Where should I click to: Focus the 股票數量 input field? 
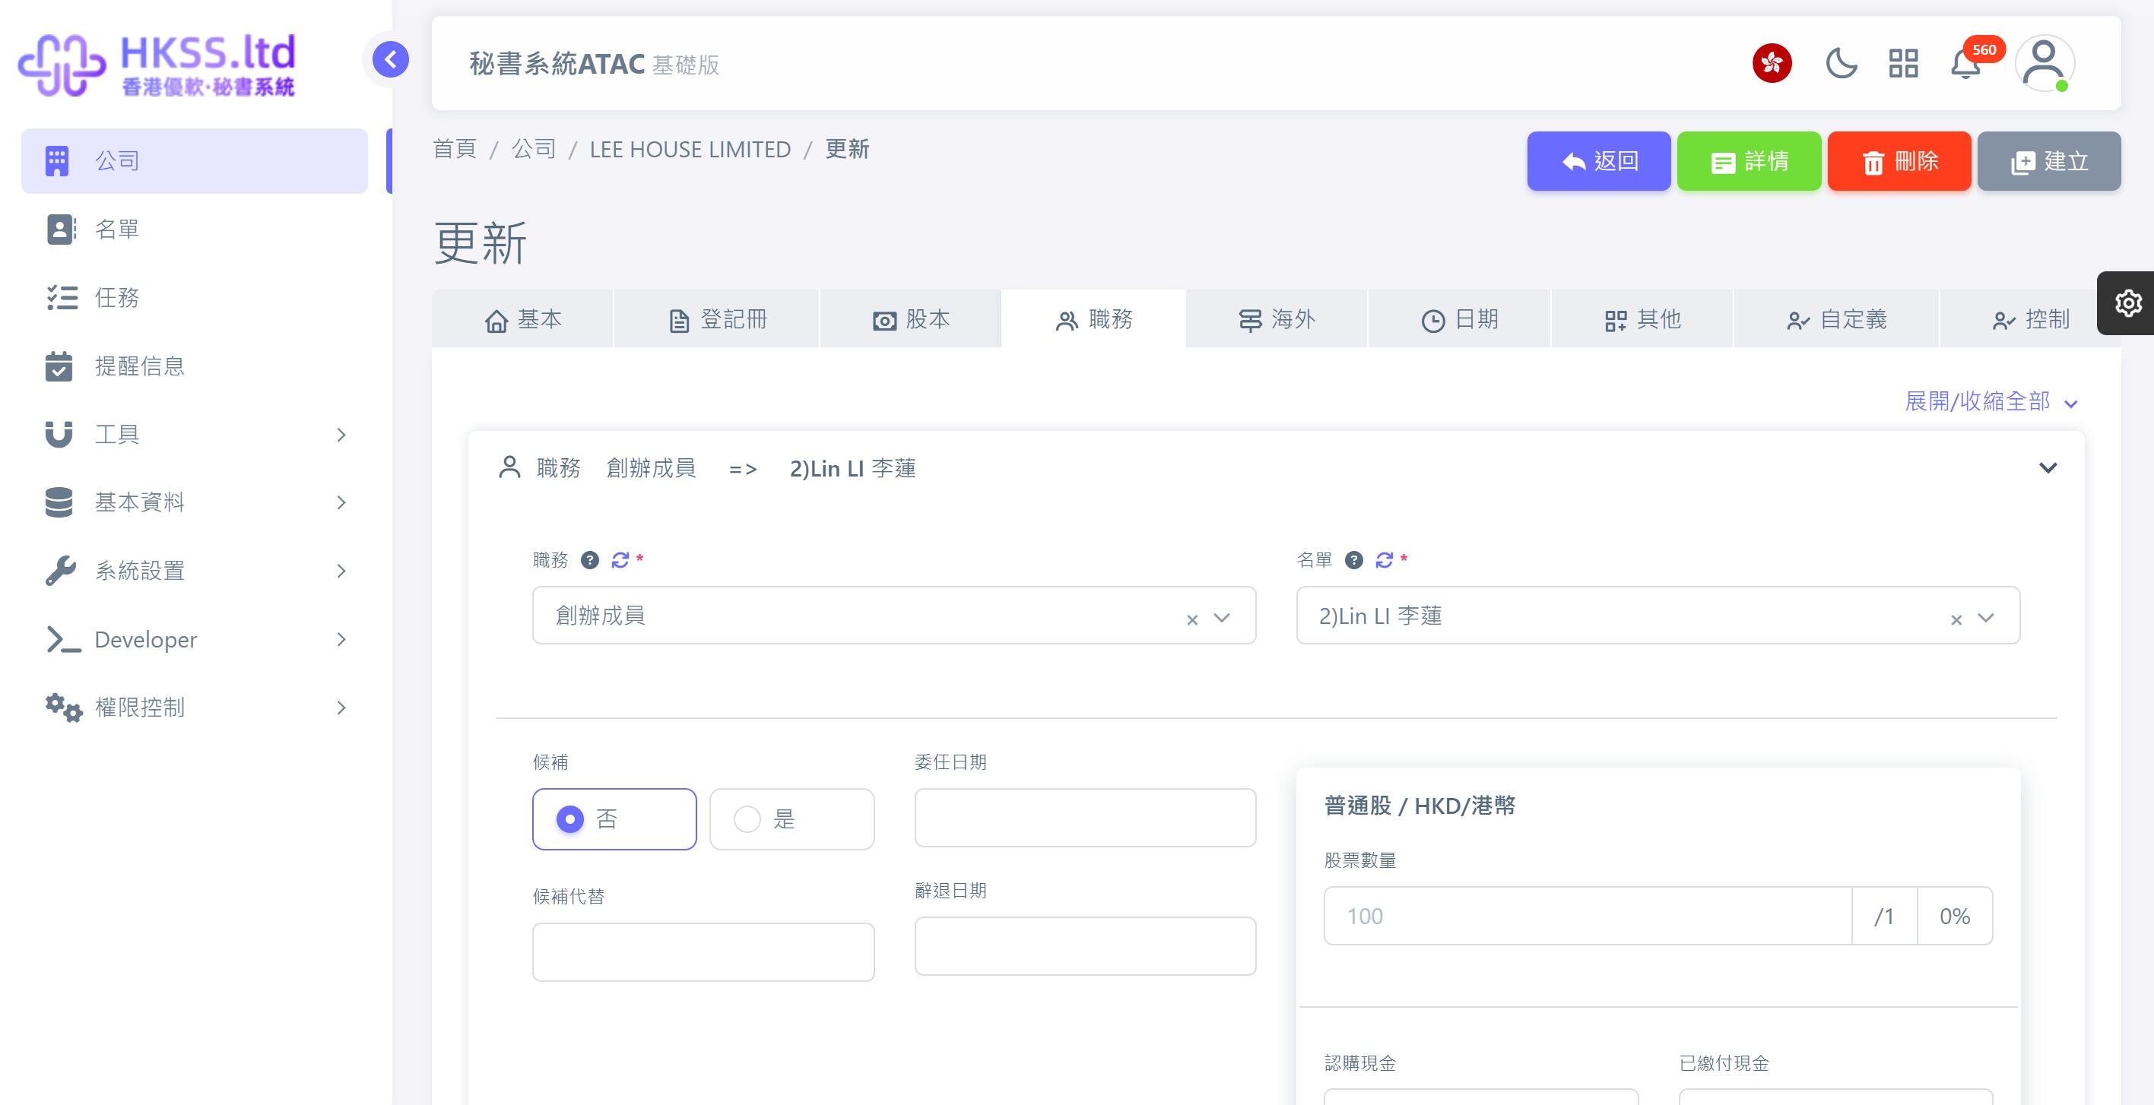1588,916
